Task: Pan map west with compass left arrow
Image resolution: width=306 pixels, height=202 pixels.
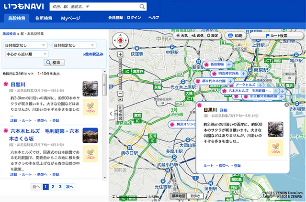Action: coord(115,41)
